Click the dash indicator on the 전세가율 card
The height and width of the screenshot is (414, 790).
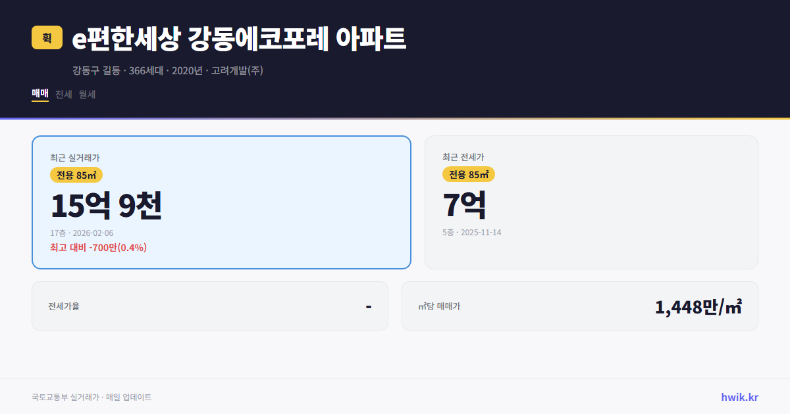pyautogui.click(x=369, y=306)
